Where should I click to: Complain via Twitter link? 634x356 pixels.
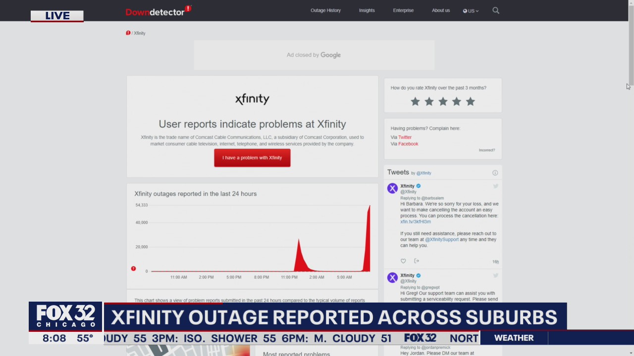tap(405, 137)
